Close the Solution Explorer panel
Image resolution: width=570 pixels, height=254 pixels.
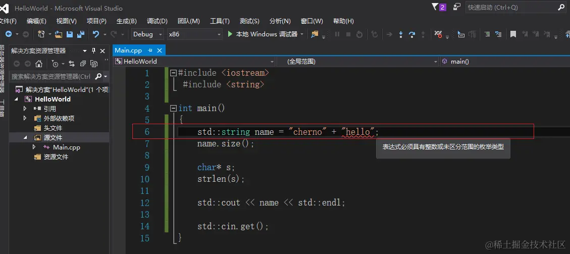[102, 51]
